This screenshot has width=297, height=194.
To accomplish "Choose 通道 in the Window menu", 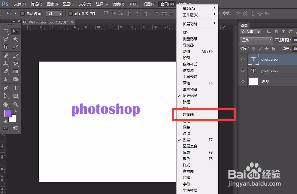I will 197,133.
